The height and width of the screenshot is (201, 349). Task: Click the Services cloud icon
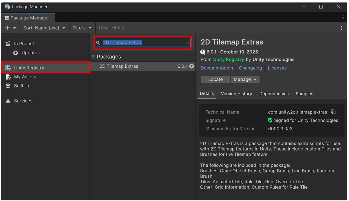tap(8, 101)
